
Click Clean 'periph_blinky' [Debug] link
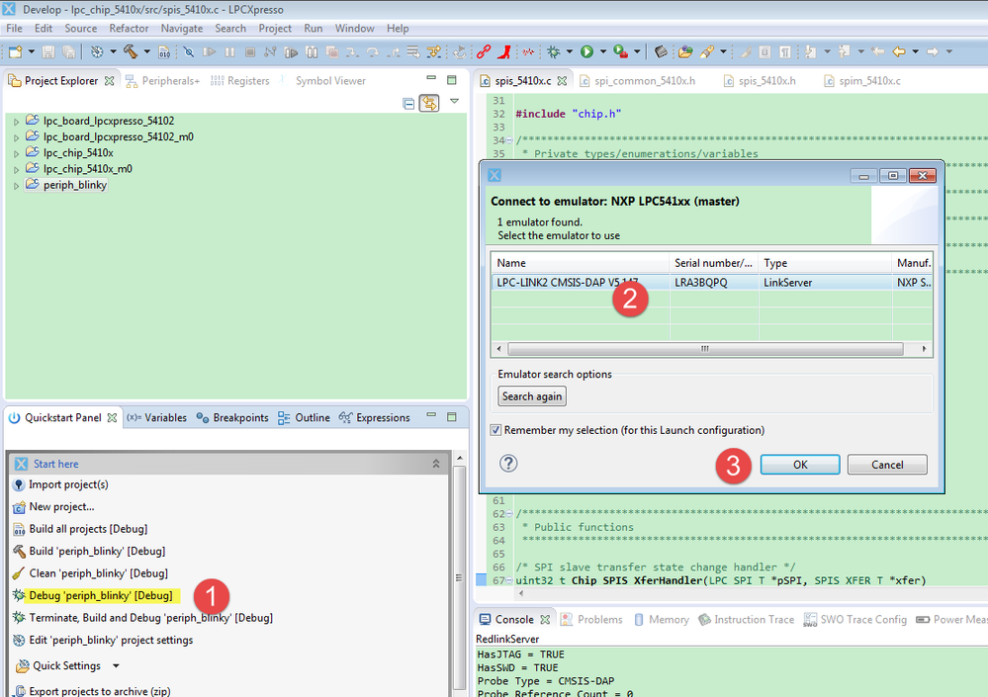point(98,573)
